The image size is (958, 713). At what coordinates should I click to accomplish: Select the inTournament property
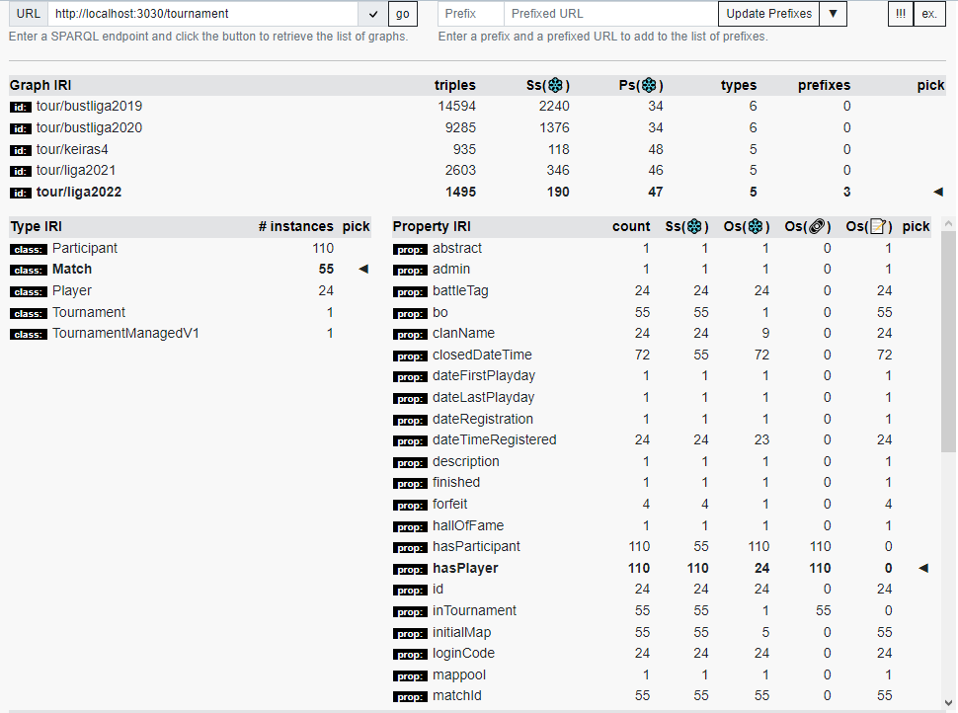475,611
